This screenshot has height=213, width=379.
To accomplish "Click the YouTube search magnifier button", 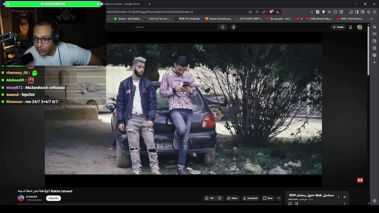I will pyautogui.click(x=223, y=27).
